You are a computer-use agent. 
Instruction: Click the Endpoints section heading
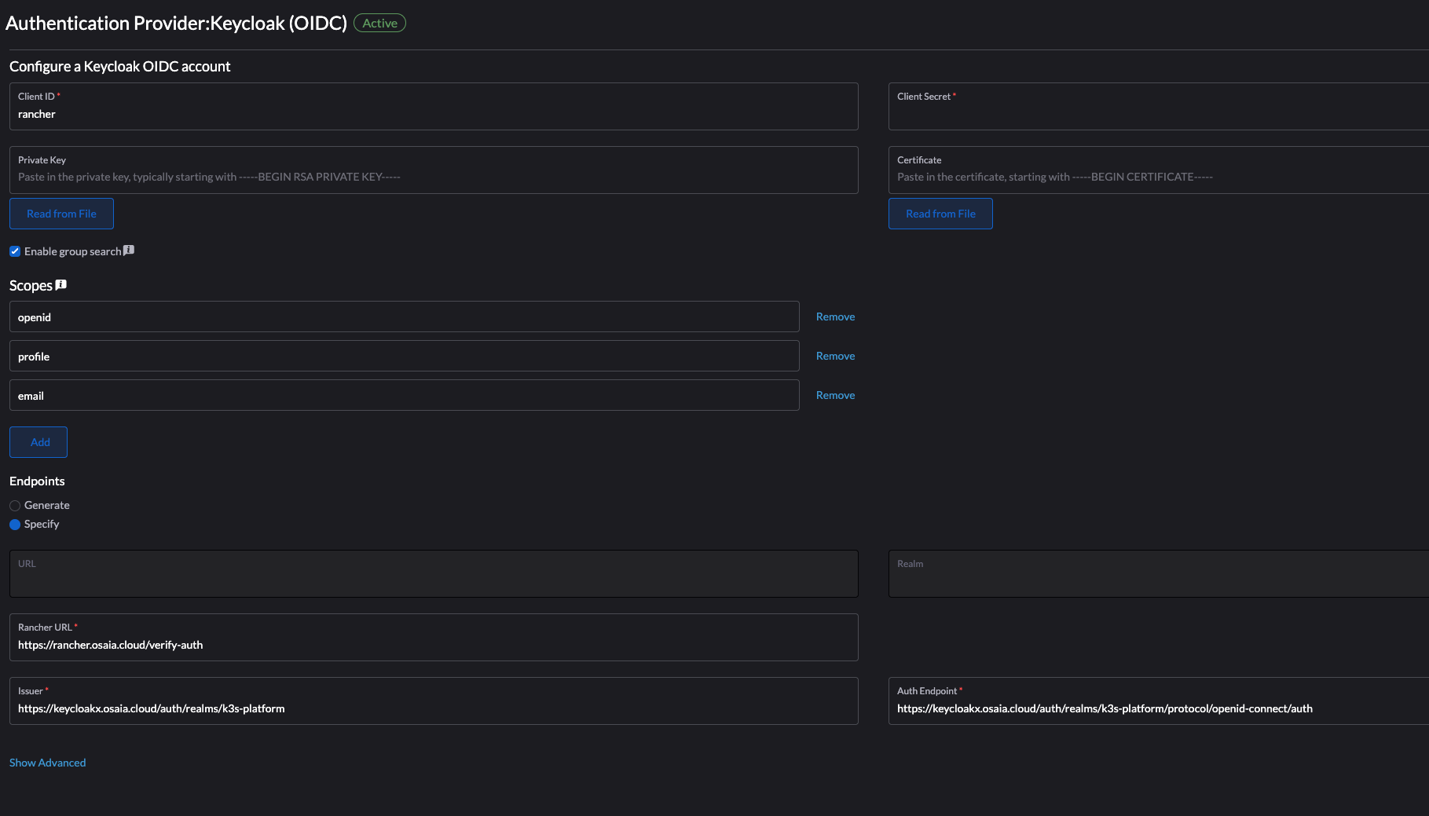tap(37, 481)
